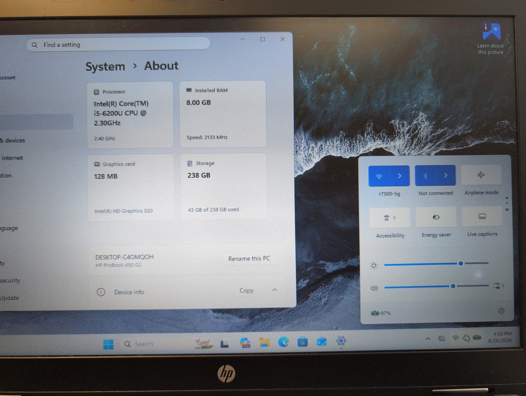This screenshot has width=526, height=396.
Task: Collapse the Device info section
Action: coord(275,290)
